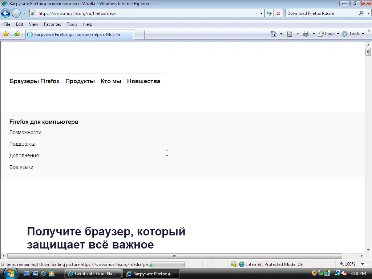
Task: Click the security shield tray icon
Action: pos(314,273)
